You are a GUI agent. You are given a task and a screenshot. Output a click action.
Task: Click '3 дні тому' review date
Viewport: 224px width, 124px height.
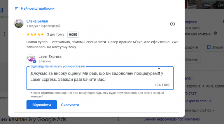[56, 35]
